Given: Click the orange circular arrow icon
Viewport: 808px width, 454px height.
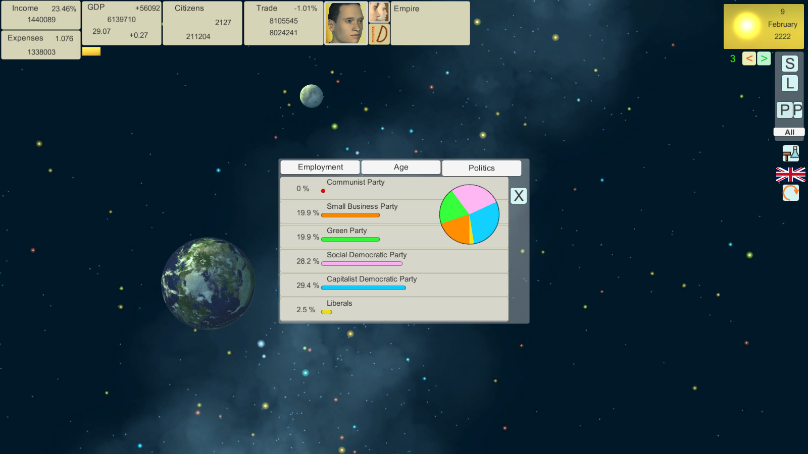Looking at the screenshot, I should [x=790, y=193].
